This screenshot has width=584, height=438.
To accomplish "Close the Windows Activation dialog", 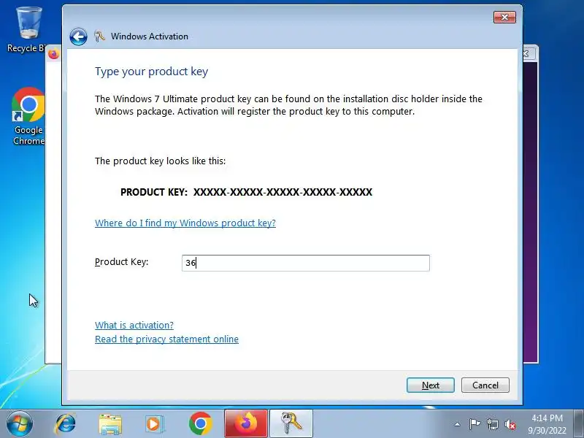I will tap(504, 17).
